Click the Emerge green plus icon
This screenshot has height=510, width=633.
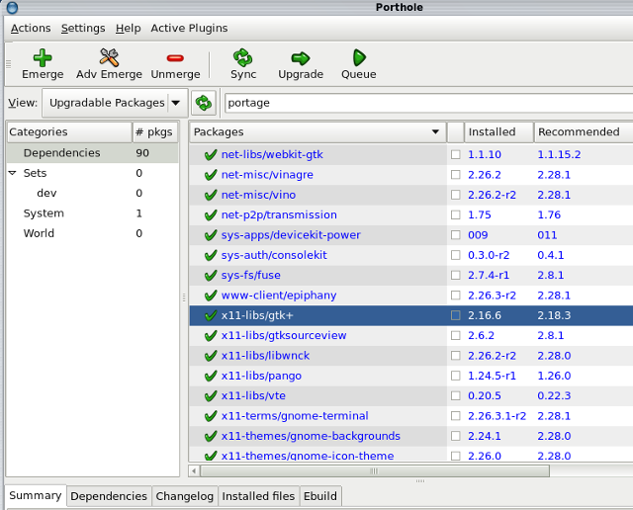[43, 57]
